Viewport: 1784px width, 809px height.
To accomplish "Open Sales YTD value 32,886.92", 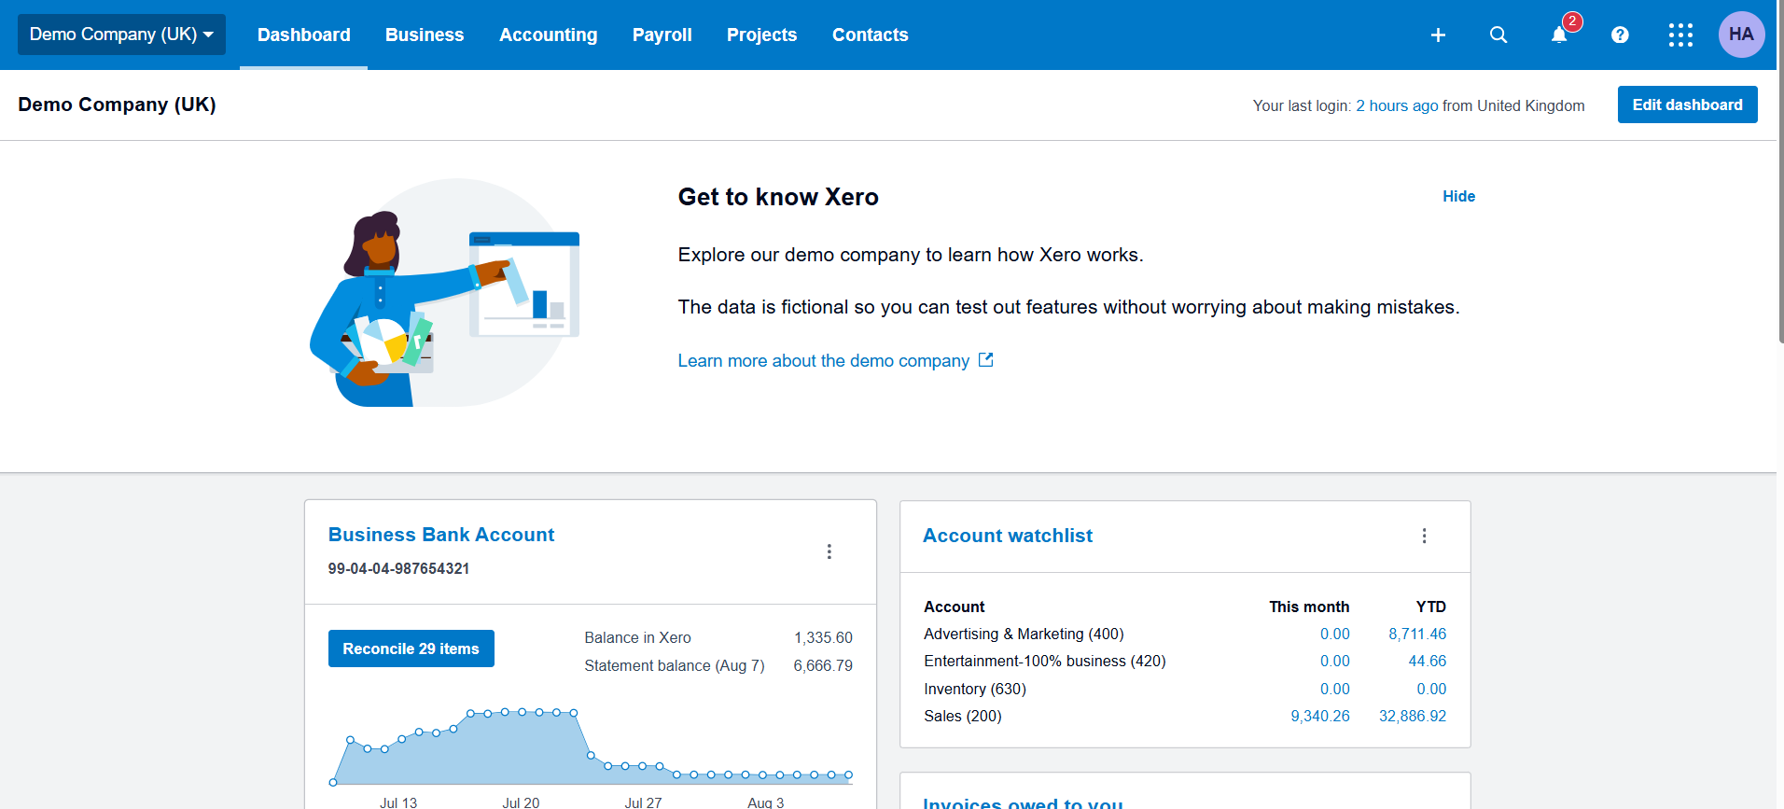I will point(1413,716).
